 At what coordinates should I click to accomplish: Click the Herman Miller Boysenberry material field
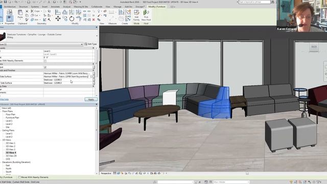(66, 77)
